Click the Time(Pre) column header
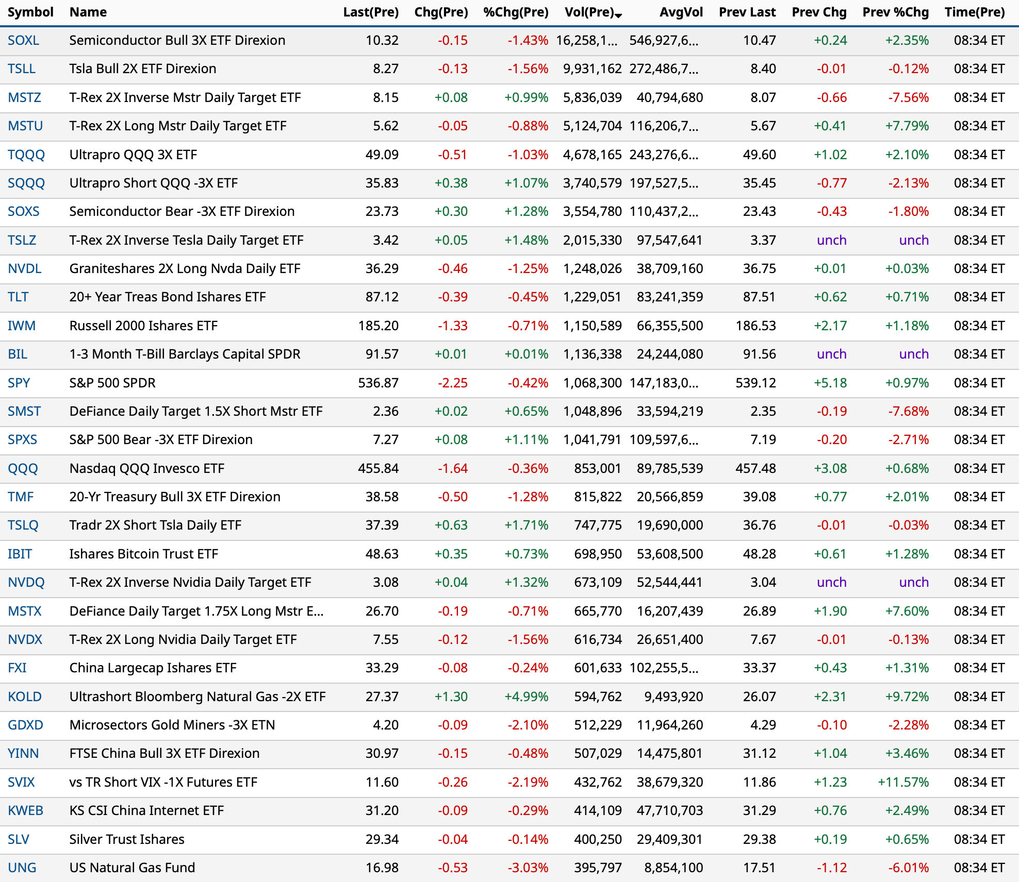The height and width of the screenshot is (882, 1019). (975, 12)
